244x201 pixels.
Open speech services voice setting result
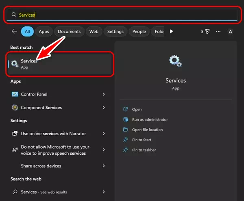point(58,150)
